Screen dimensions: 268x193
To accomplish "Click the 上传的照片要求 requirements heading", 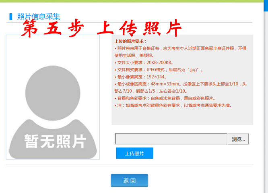I will (x=131, y=41).
